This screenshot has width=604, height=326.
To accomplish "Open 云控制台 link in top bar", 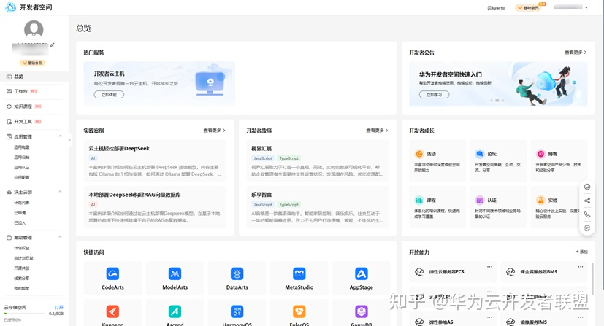I will click(x=496, y=8).
